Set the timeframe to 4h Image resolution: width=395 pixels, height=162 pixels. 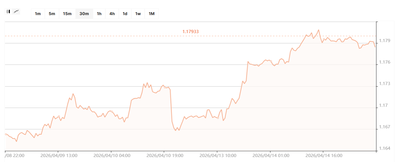pyautogui.click(x=112, y=14)
